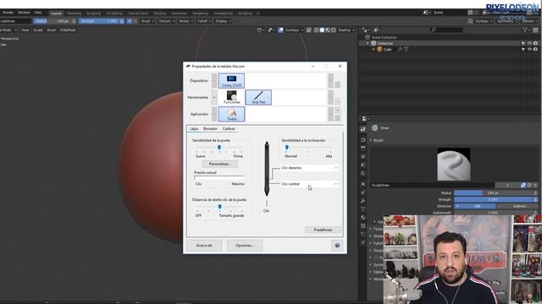Viewport: 542px width, 304px height.
Task: Collapse the Brush panel expander
Action: tap(371, 140)
